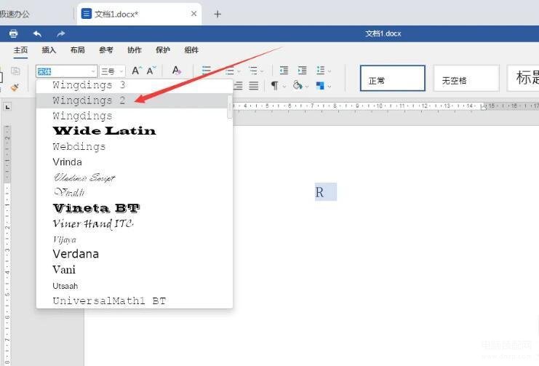Switch to the 极速办公 tab
Image resolution: width=539 pixels, height=366 pixels.
pos(15,14)
